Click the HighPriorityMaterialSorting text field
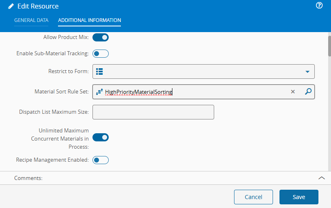The height and width of the screenshot is (208, 331). tap(195, 92)
